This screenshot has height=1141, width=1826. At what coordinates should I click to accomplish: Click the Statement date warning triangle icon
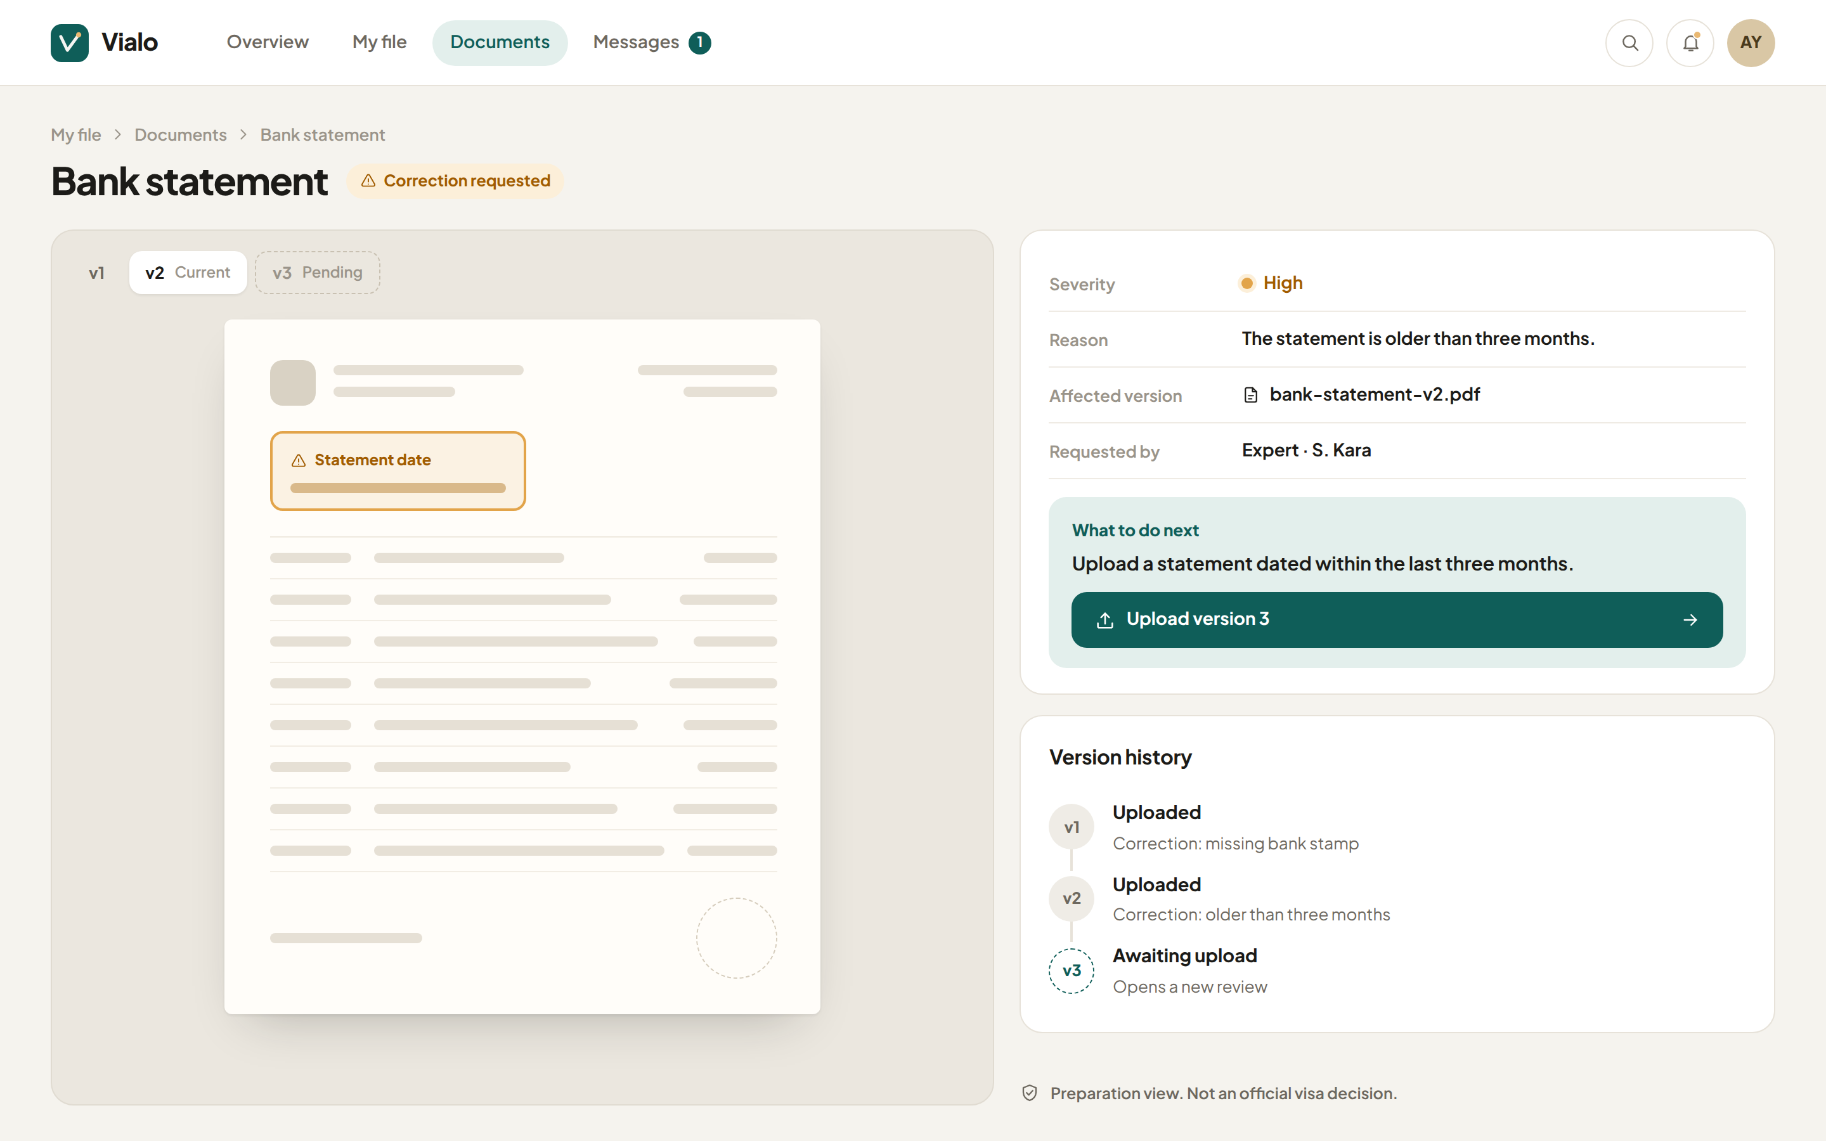299,460
